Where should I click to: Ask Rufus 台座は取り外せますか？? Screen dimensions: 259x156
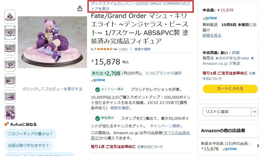pos(29,146)
